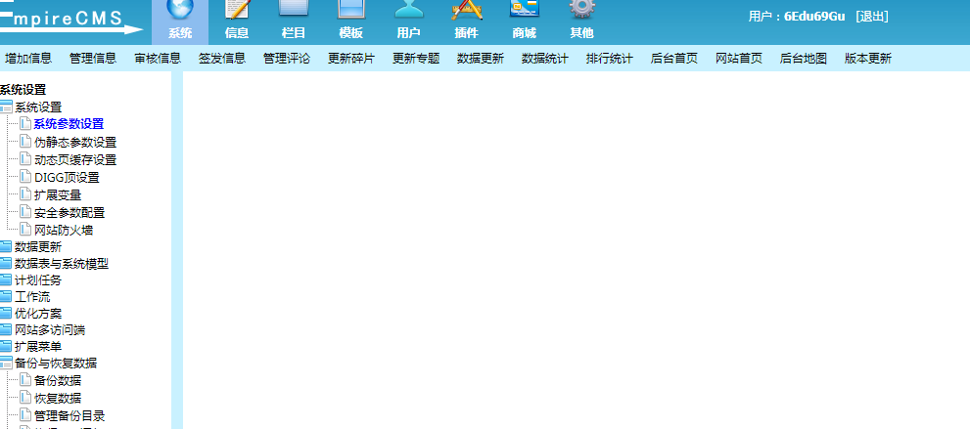The width and height of the screenshot is (970, 429).
Task: Open 管理评论 in the shortcut bar
Action: click(x=287, y=59)
